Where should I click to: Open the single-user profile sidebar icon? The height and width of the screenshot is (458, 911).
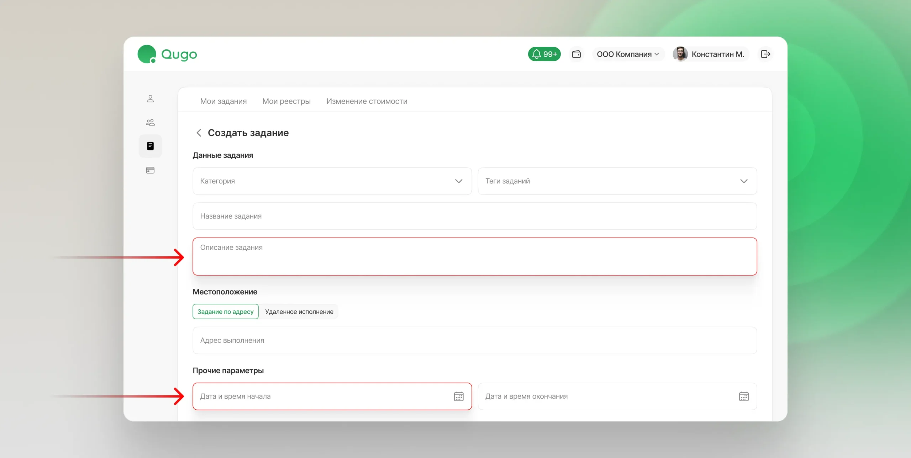150,99
